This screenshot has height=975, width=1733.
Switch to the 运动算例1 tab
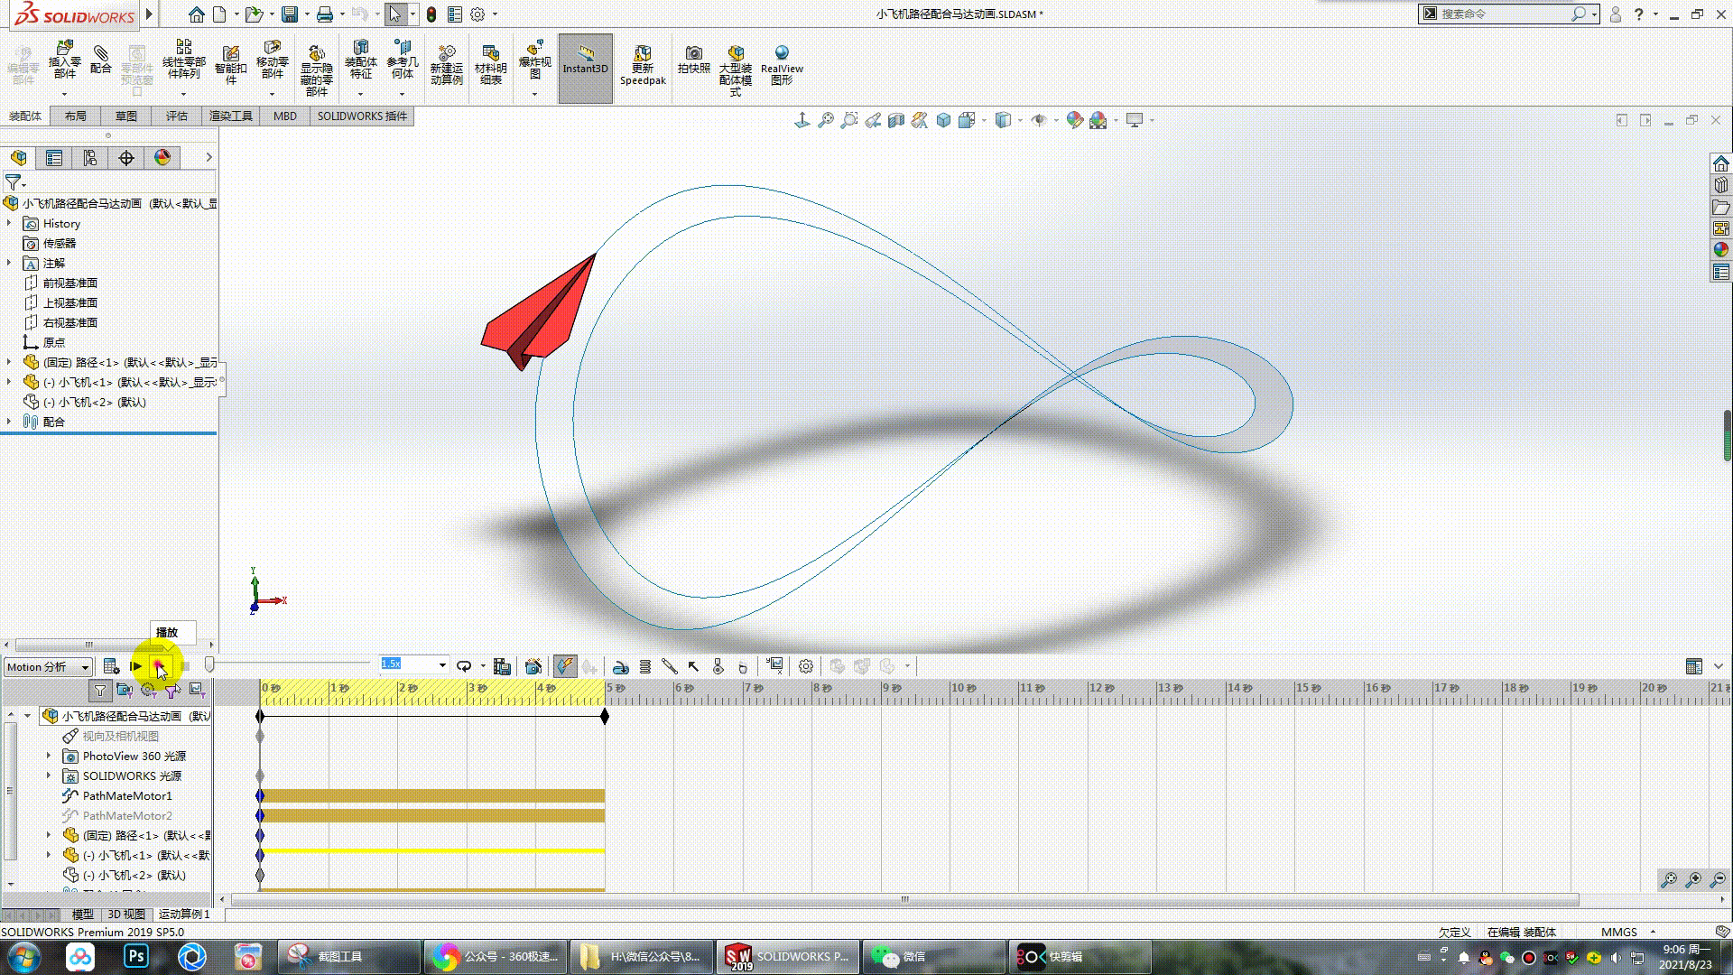(184, 913)
